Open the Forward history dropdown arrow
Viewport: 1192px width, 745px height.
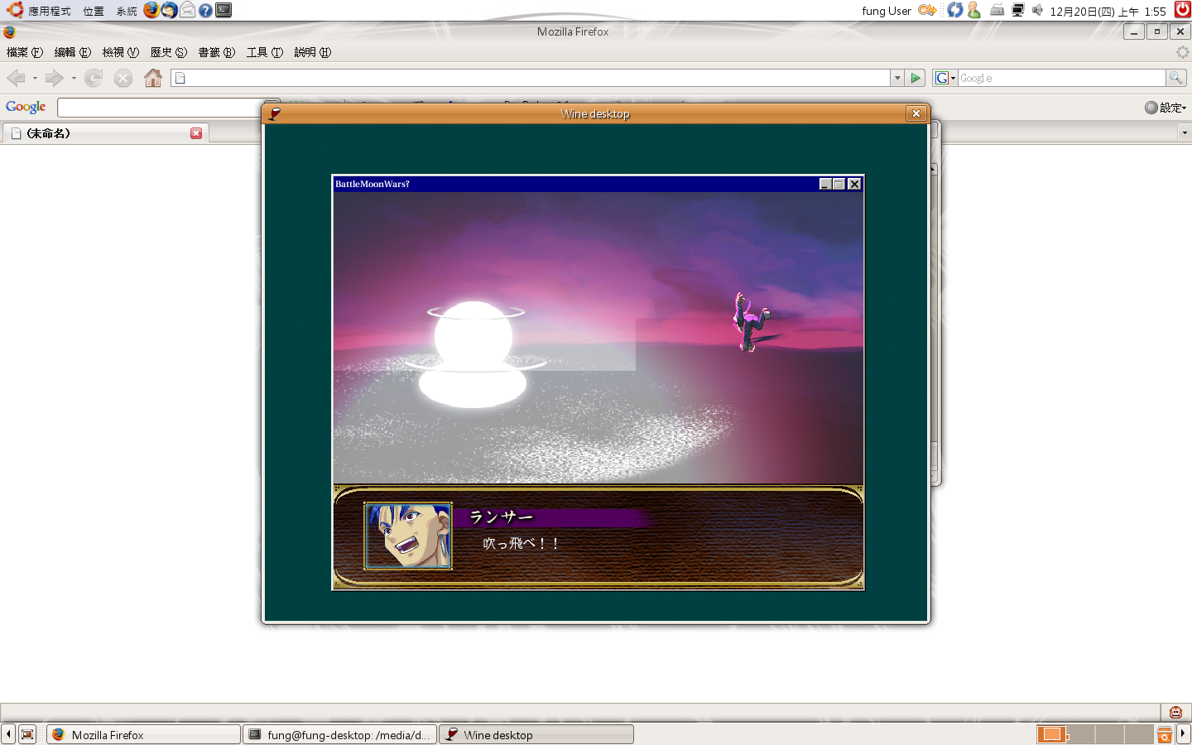(x=74, y=79)
